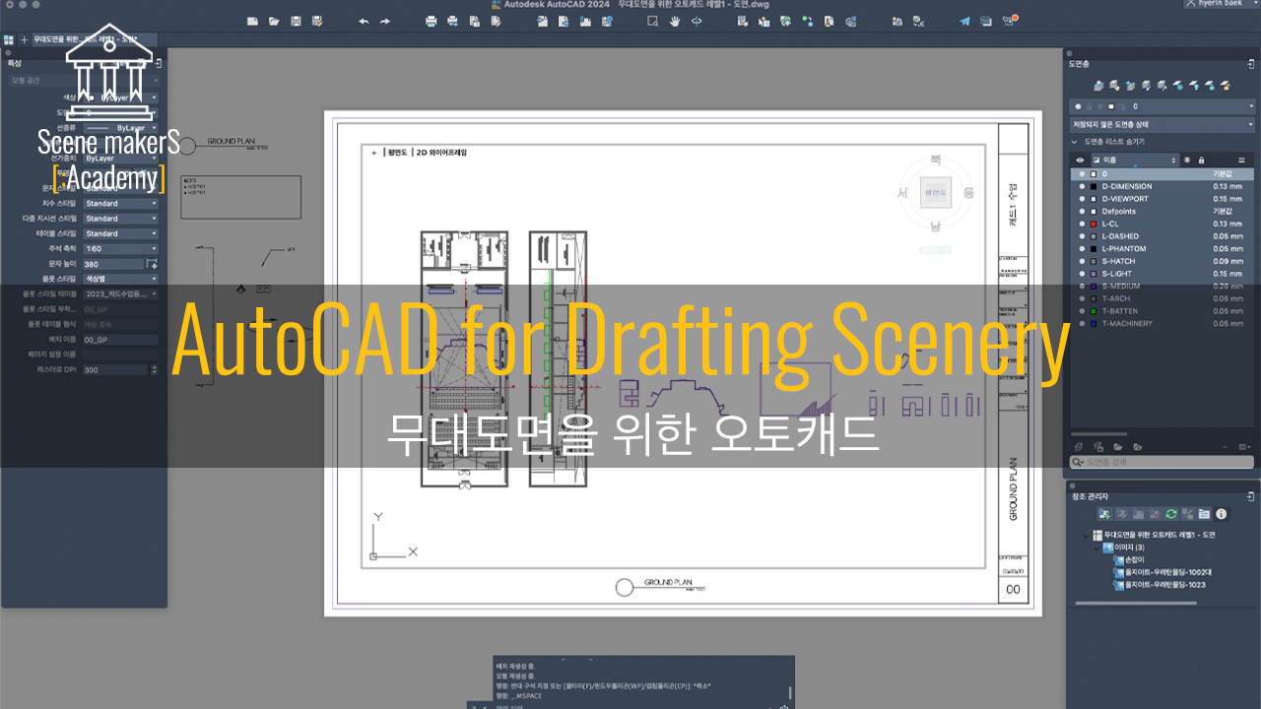Viewport: 1261px width, 709px height.
Task: Click the New Layer icon below list
Action: coord(1080,446)
